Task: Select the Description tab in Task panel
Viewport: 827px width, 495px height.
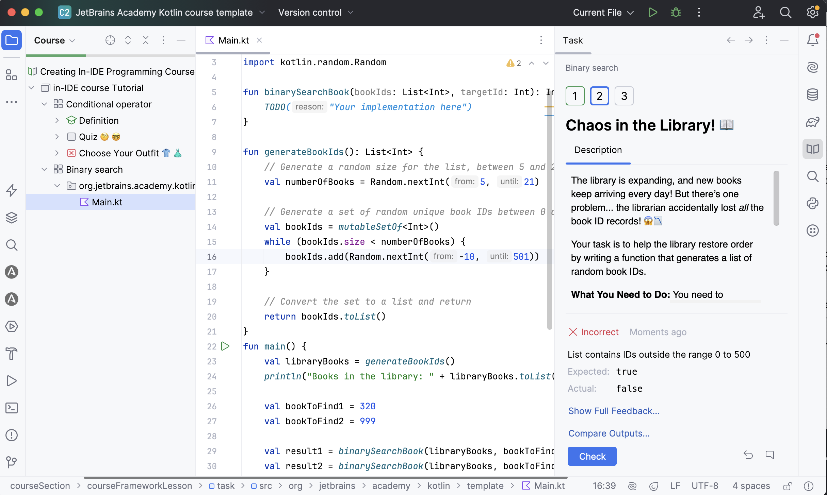Action: [x=598, y=150]
